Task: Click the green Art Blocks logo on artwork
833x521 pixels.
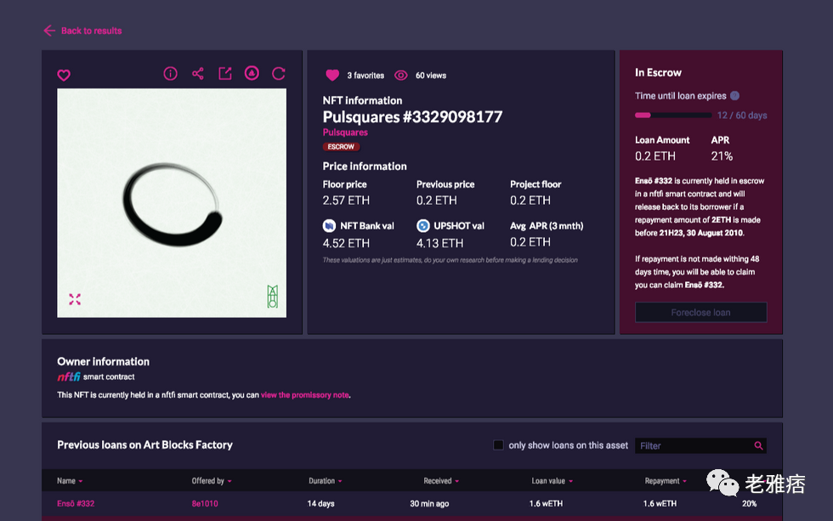Action: [273, 297]
